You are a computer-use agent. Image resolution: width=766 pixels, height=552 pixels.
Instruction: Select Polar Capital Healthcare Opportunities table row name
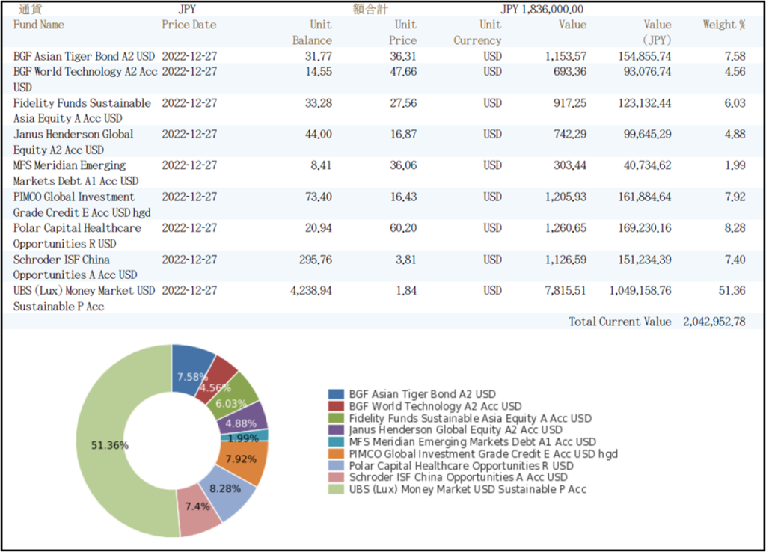(77, 236)
